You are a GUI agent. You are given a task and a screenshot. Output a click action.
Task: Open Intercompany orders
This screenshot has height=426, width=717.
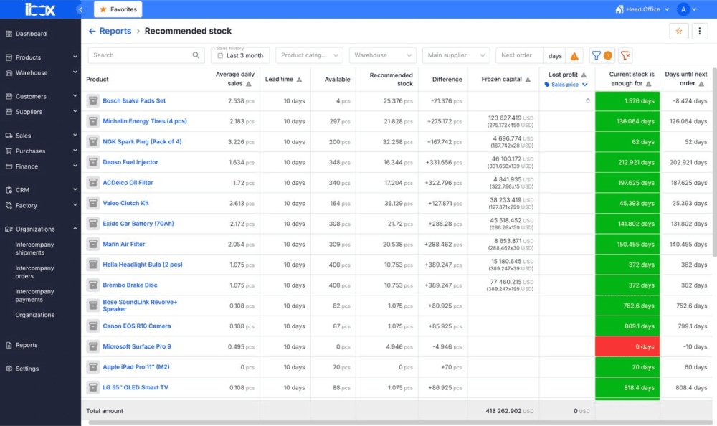click(x=34, y=273)
